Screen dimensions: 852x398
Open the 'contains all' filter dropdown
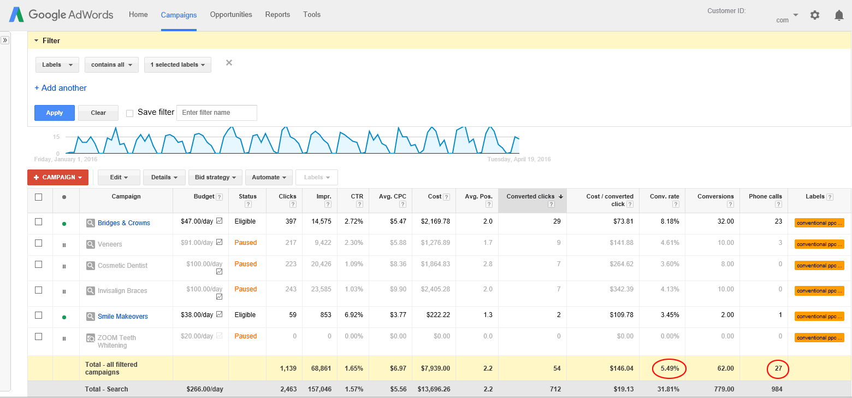[x=111, y=65]
